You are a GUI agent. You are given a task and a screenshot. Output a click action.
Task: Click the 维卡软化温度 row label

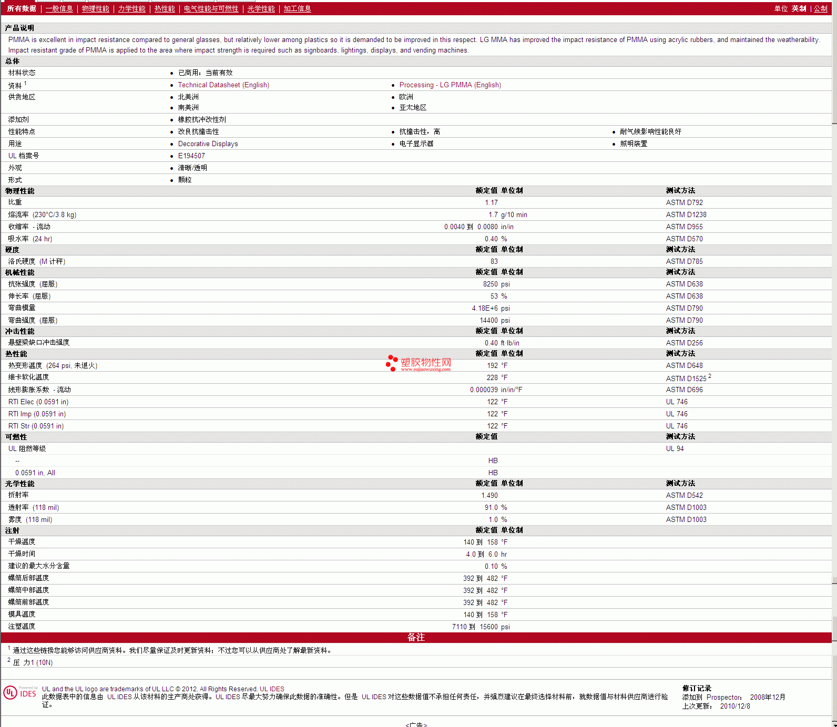[28, 377]
